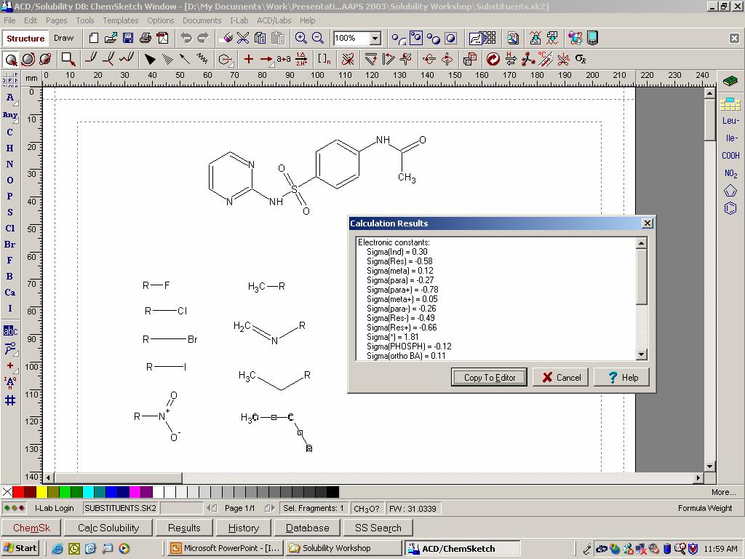
Task: Click the Windows Start button
Action: 20,548
